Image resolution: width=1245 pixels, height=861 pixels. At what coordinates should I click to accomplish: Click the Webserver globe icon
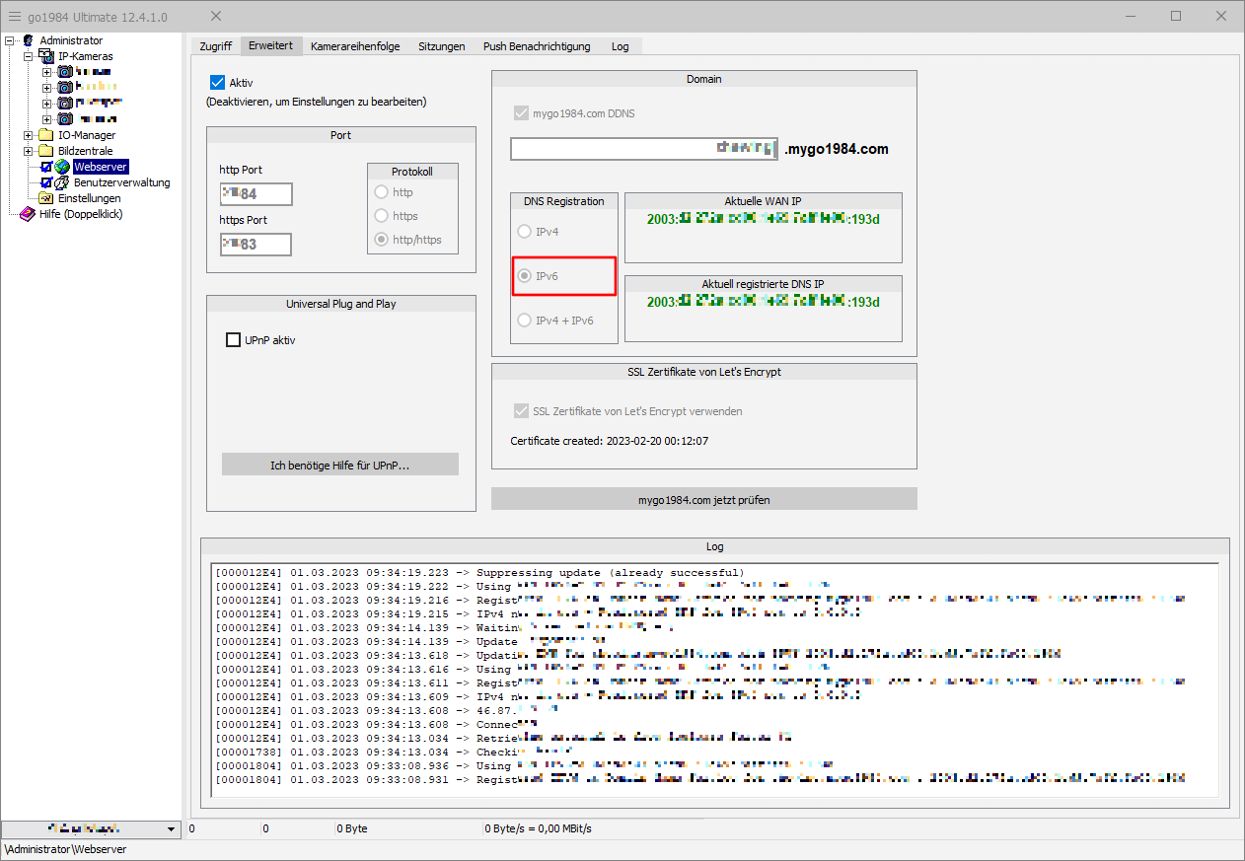62,167
